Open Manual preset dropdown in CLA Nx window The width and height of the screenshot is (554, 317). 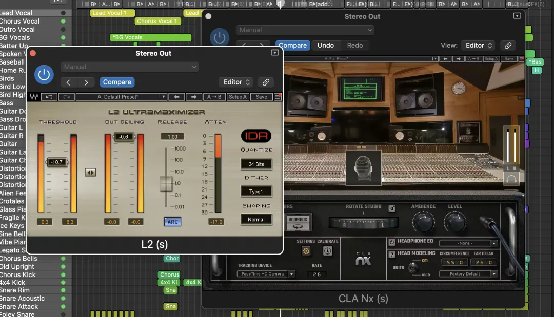(305, 30)
